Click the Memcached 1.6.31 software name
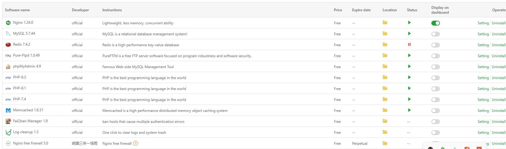Screen dimensions: 506x149 pos(28,110)
